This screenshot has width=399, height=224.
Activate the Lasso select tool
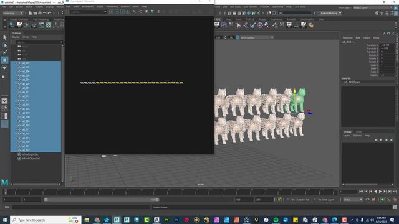[x=4, y=45]
